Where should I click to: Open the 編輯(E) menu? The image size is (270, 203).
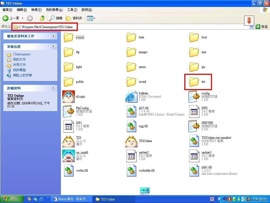22,10
